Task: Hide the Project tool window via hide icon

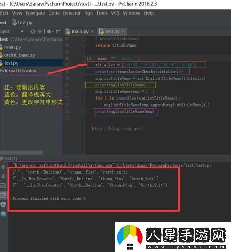Action: click(58, 31)
